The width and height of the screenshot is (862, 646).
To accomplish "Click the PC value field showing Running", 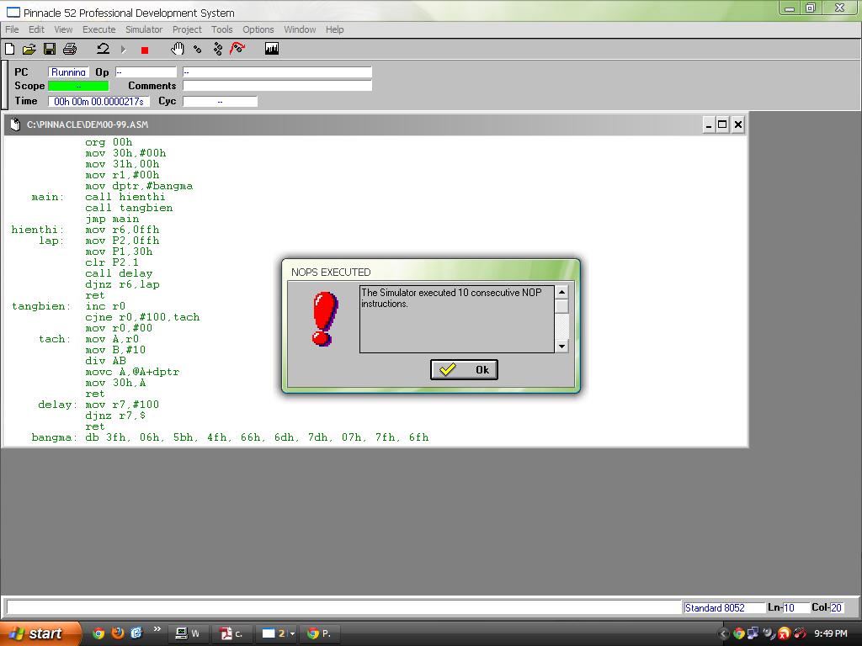I will (68, 72).
